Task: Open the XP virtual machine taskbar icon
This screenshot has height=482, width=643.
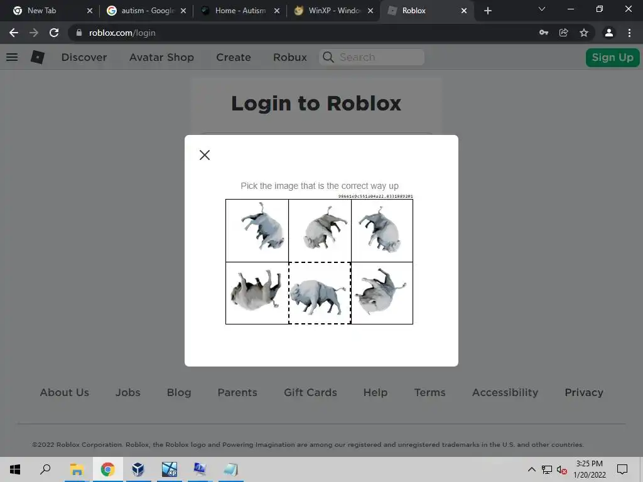Action: [169, 469]
